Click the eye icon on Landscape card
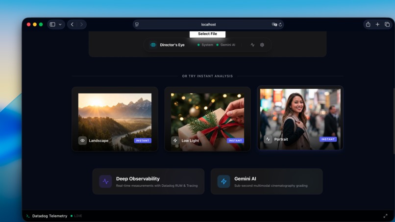 tap(82, 141)
